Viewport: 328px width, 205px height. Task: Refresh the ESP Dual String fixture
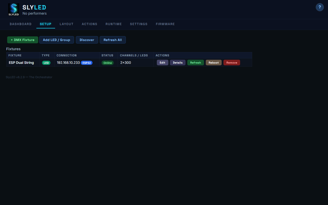click(196, 63)
